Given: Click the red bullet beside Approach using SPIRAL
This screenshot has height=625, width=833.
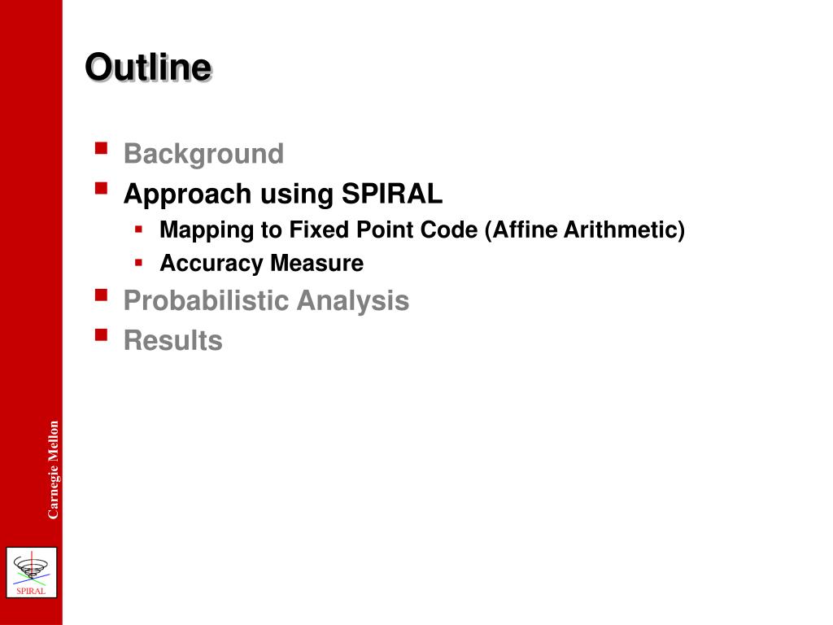Looking at the screenshot, I should coord(101,188).
